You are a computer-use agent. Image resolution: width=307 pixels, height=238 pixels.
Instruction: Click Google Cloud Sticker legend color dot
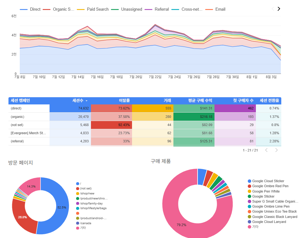tap(249, 181)
